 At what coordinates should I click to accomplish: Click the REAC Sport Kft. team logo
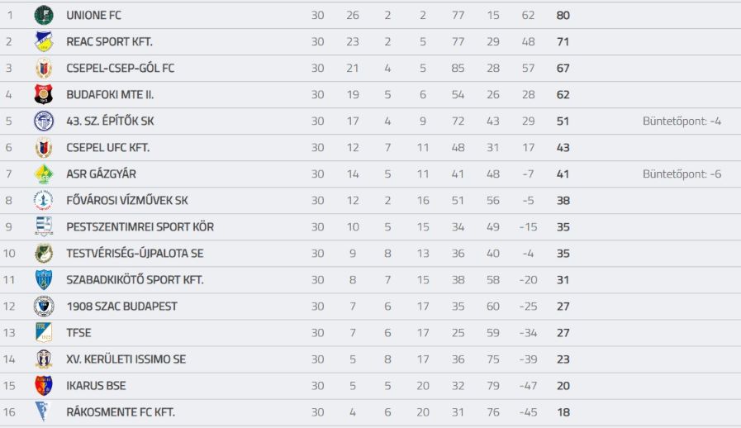pyautogui.click(x=44, y=41)
